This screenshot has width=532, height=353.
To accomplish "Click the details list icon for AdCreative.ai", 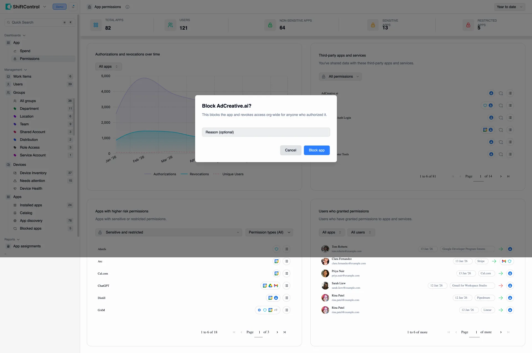I will (x=510, y=93).
